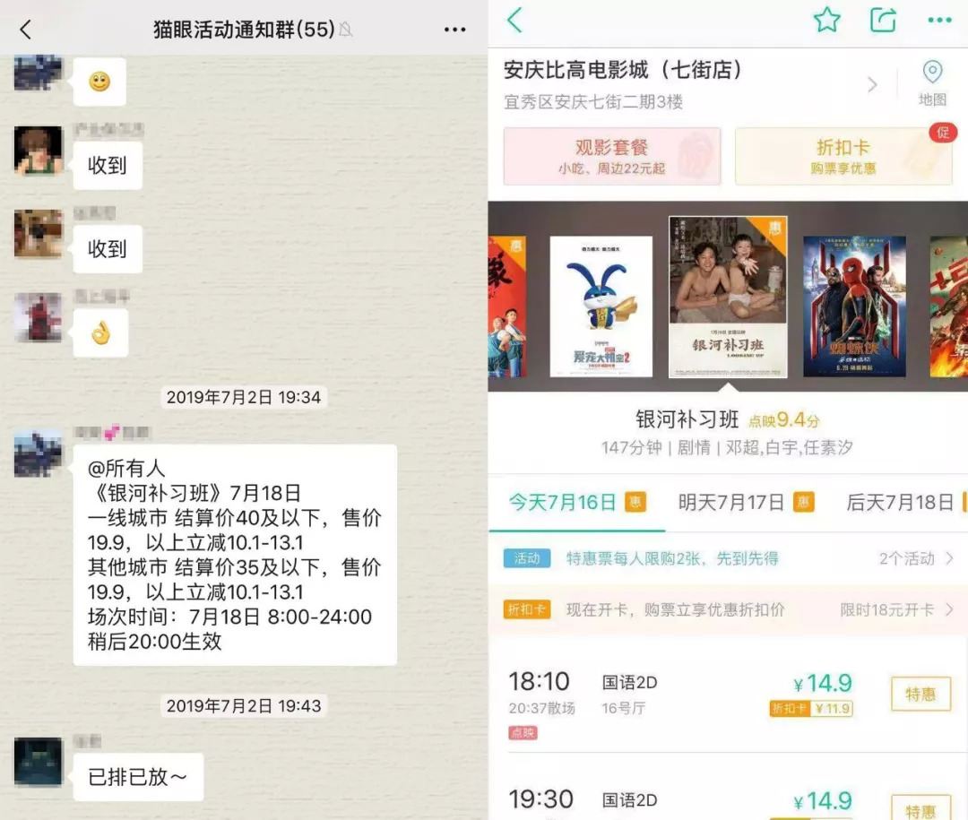
Task: Open the 观影套餐 snack package banner
Action: pyautogui.click(x=612, y=156)
